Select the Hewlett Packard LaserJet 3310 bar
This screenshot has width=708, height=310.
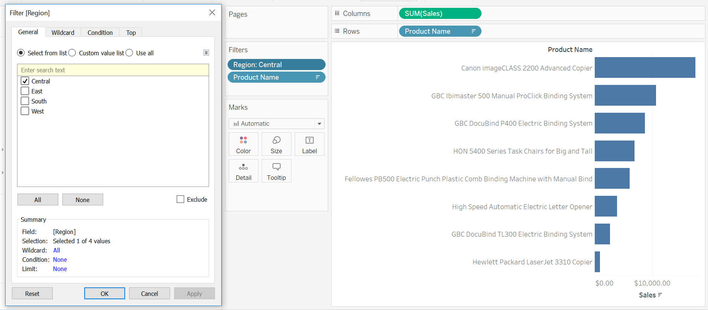[597, 262]
